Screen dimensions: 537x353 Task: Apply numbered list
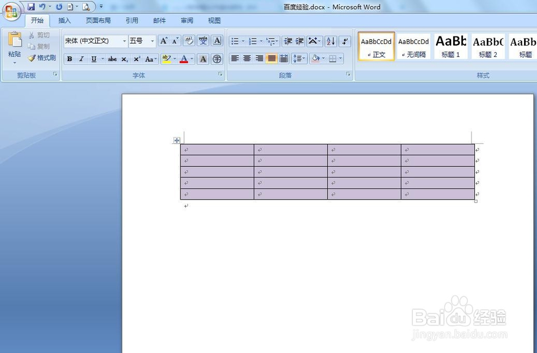pyautogui.click(x=253, y=41)
